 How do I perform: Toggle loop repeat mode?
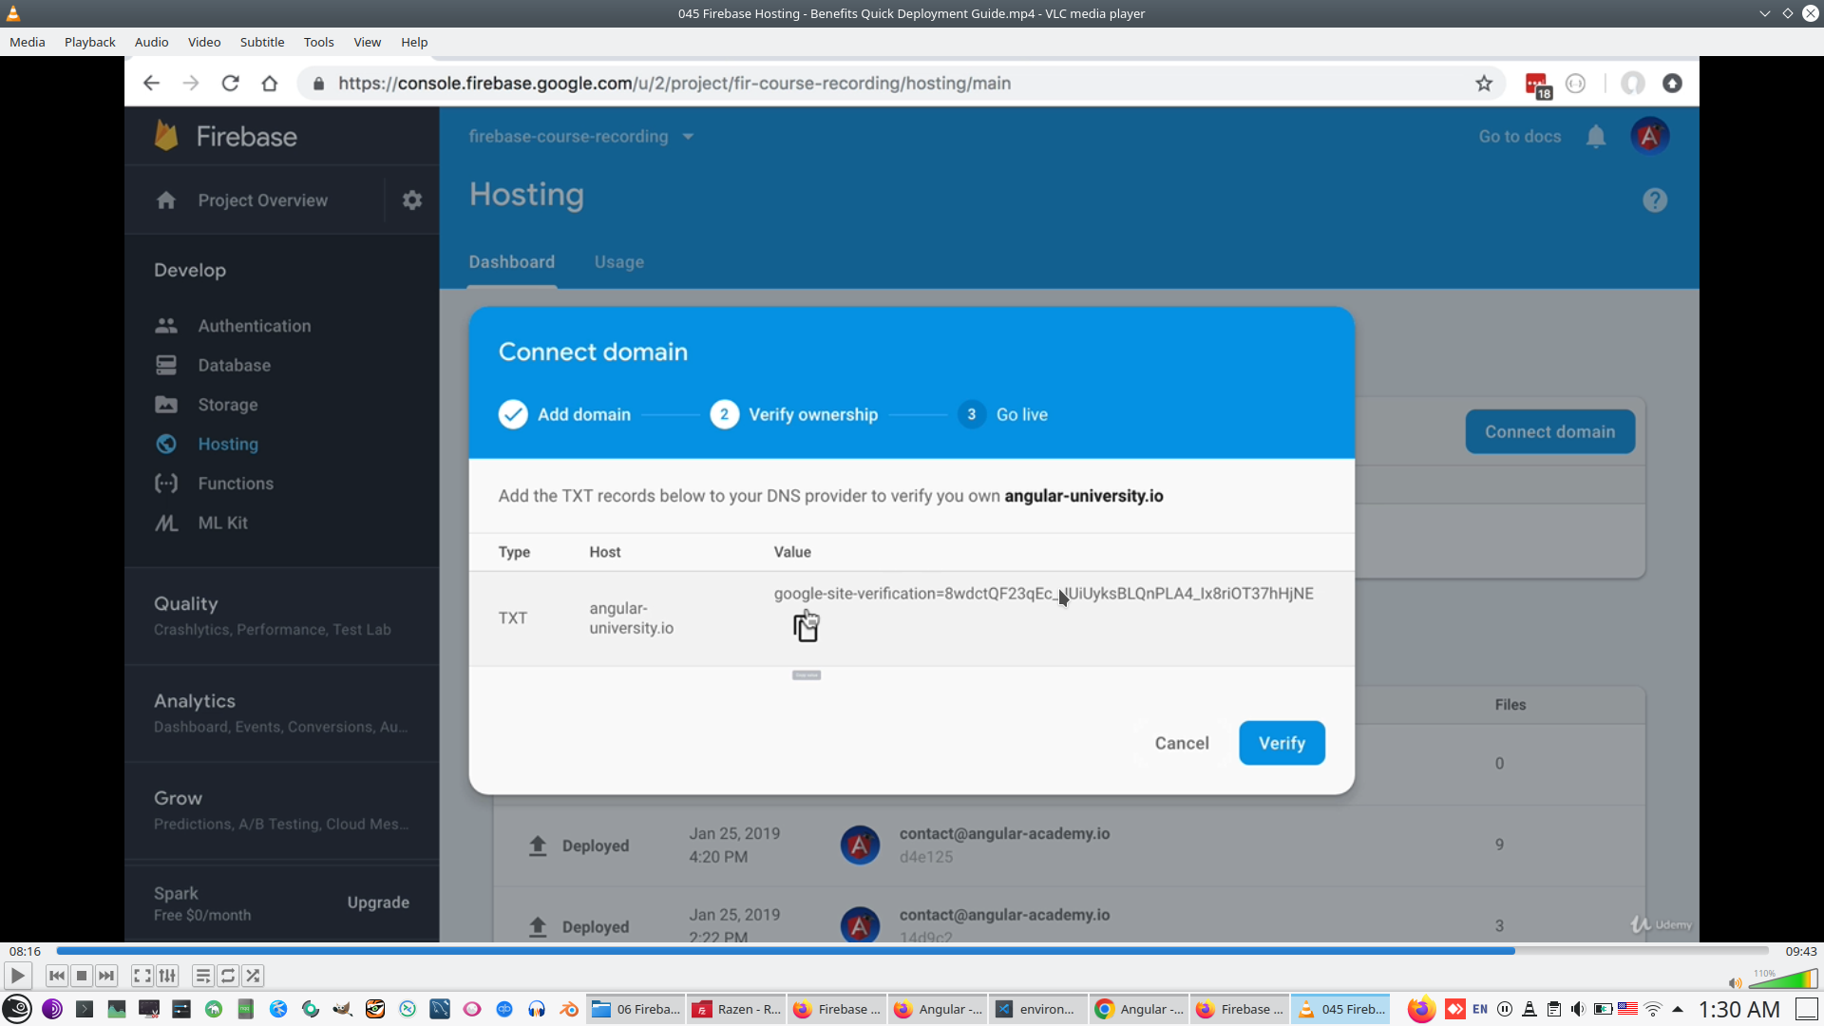228,976
